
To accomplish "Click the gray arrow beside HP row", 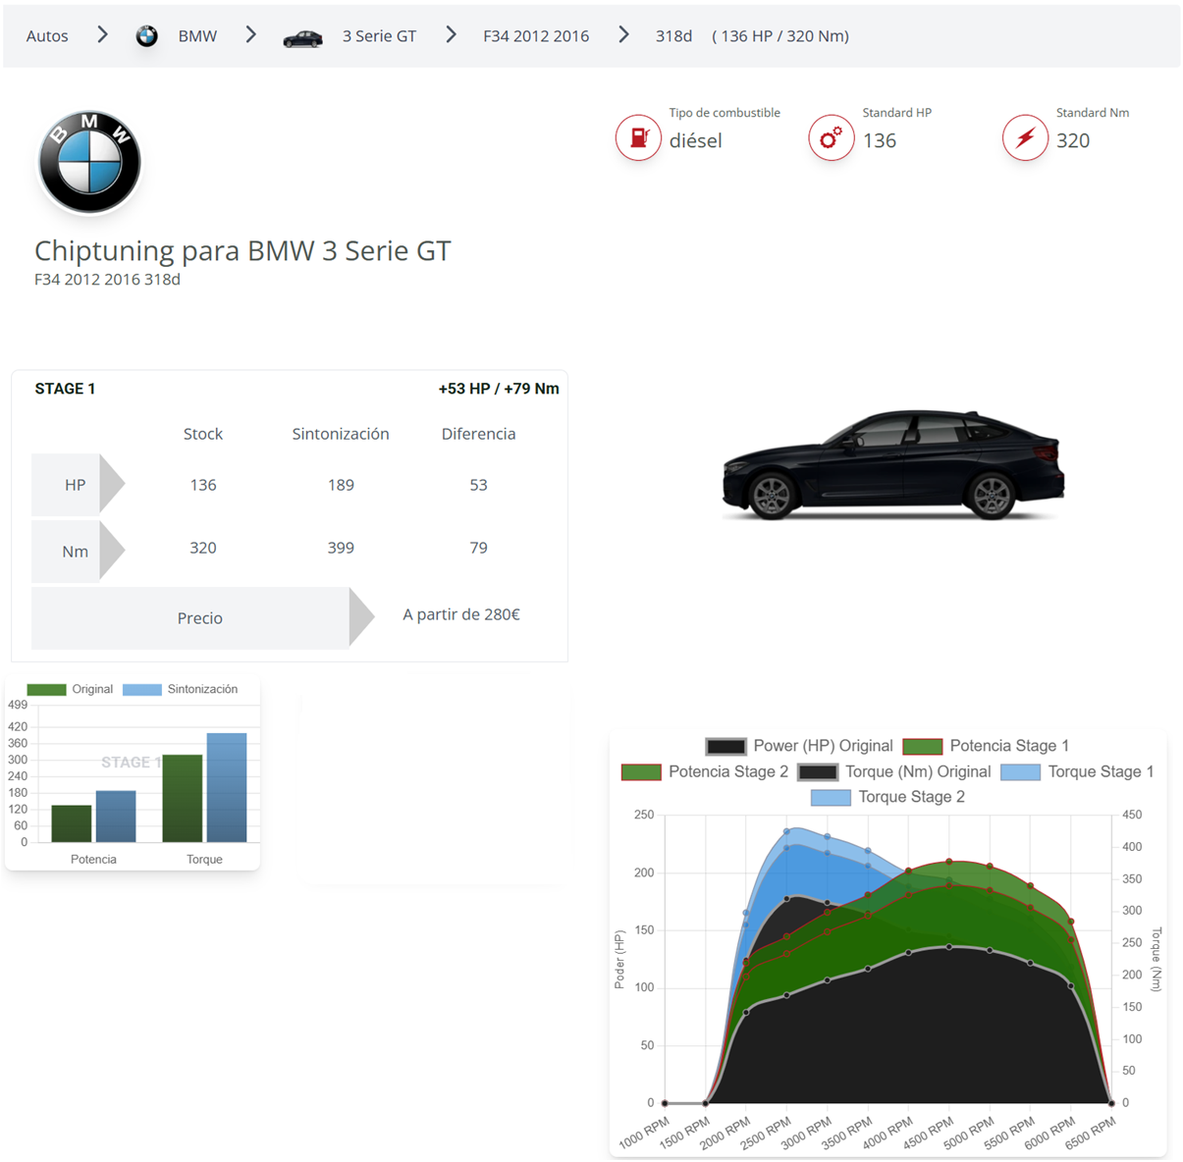I will tap(112, 484).
